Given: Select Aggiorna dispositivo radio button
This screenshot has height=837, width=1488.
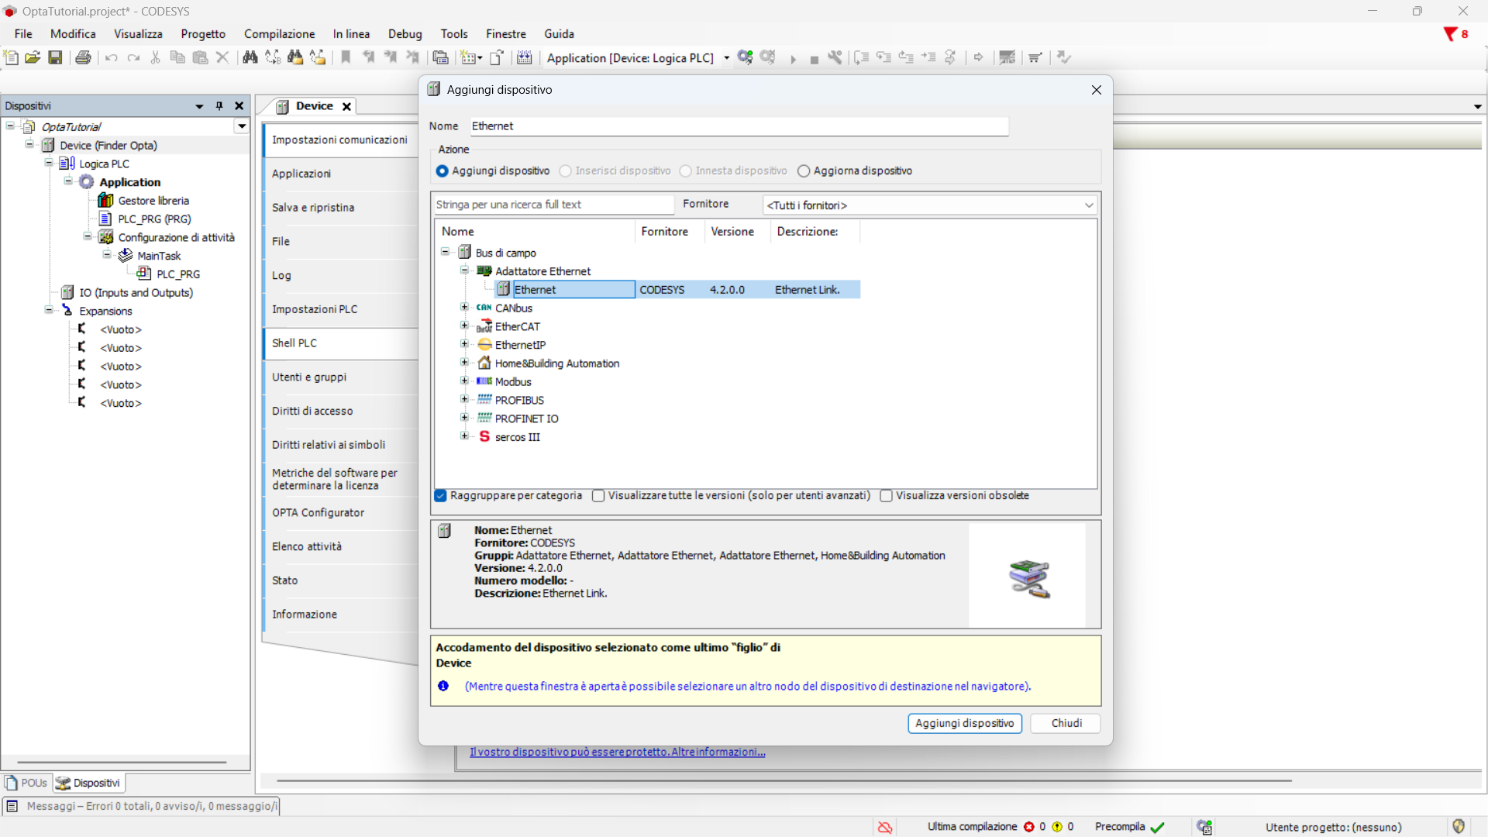Looking at the screenshot, I should [x=804, y=171].
